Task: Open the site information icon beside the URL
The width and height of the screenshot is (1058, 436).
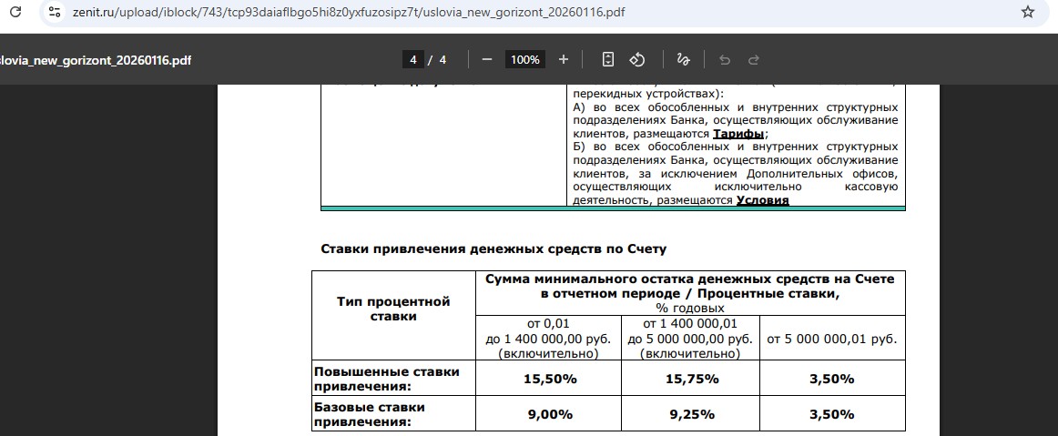Action: pos(54,13)
